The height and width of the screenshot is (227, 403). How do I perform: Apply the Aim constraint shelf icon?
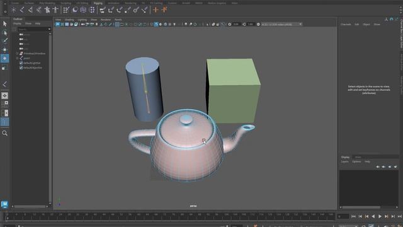136,10
